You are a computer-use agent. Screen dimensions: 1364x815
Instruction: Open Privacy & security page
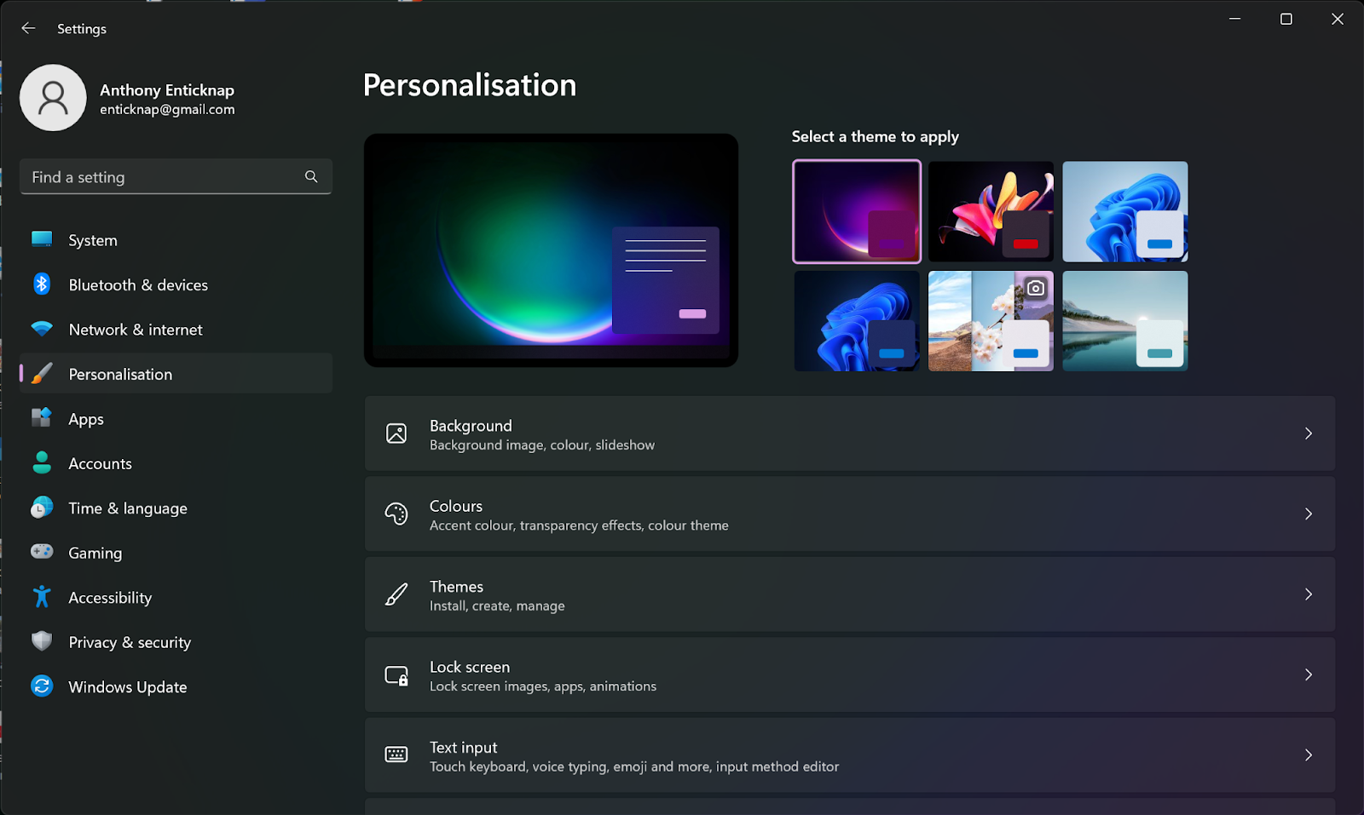pyautogui.click(x=176, y=642)
